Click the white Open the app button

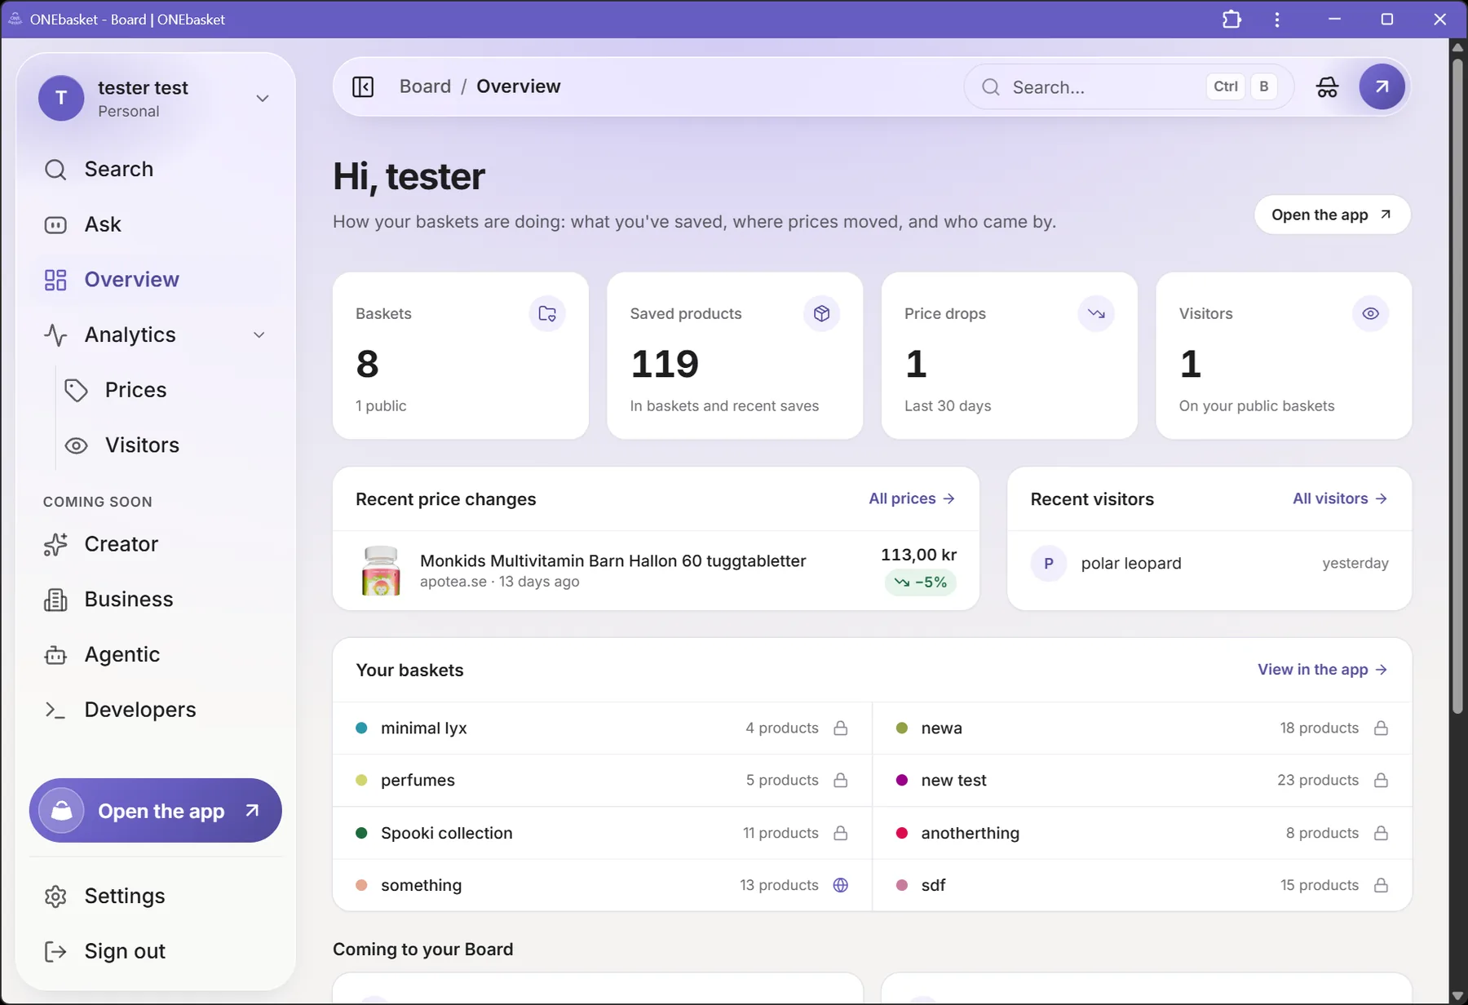pos(1332,215)
